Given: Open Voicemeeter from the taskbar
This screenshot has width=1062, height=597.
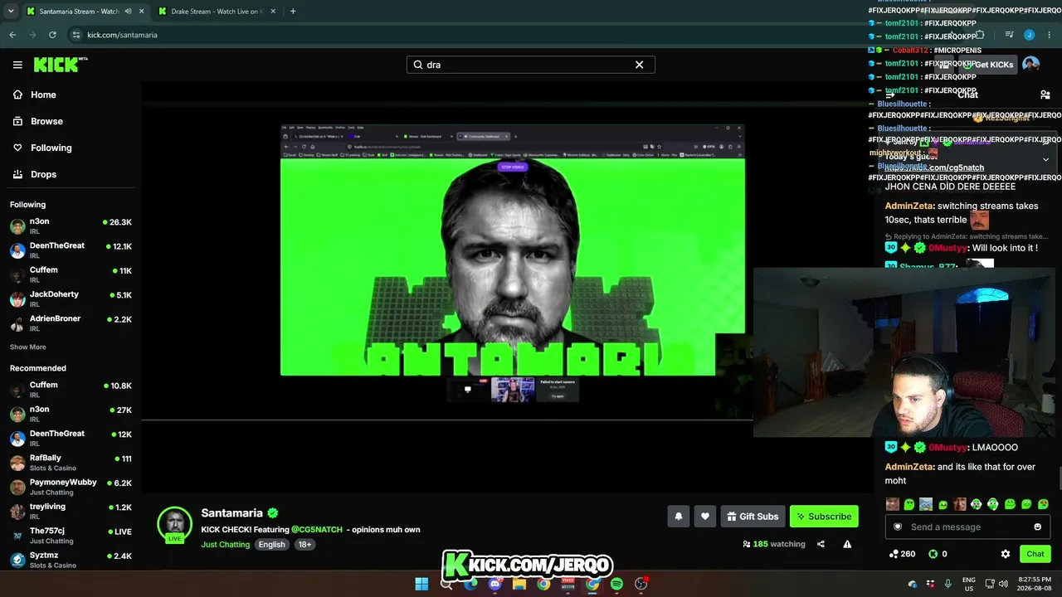Looking at the screenshot, I should pos(568,584).
